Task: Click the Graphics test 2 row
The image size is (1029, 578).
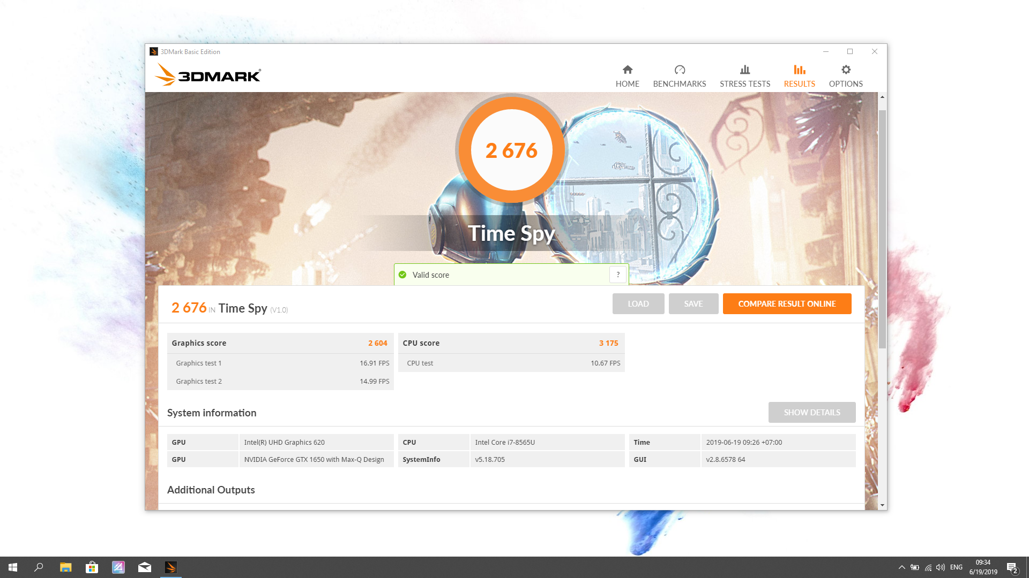Action: point(280,381)
